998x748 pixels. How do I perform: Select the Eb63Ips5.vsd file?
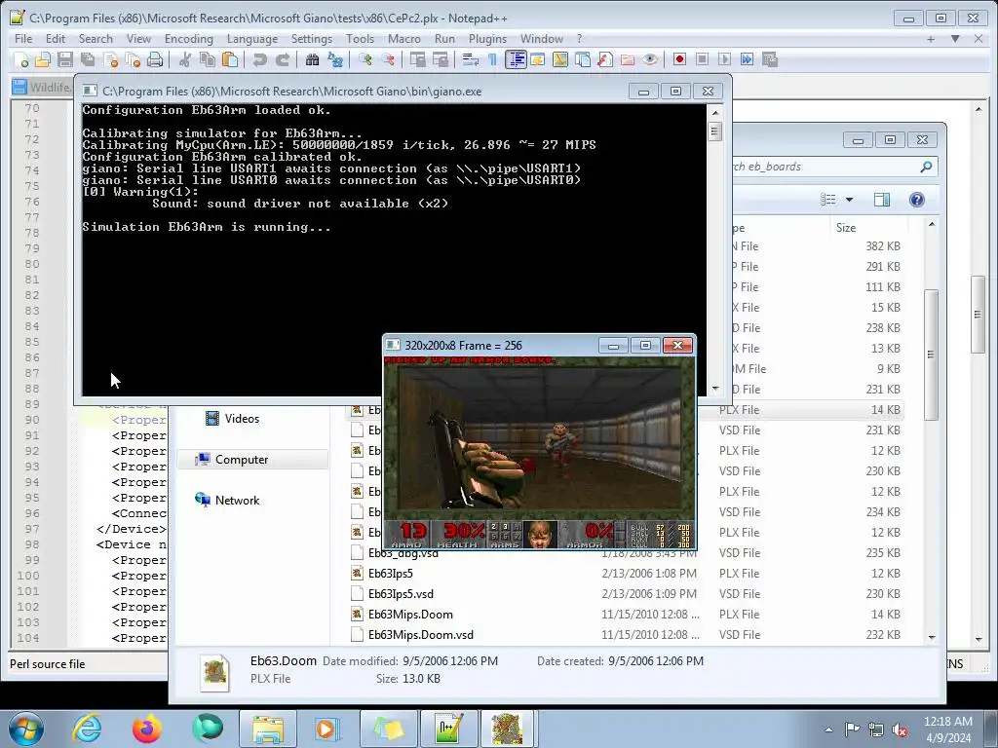pyautogui.click(x=401, y=593)
